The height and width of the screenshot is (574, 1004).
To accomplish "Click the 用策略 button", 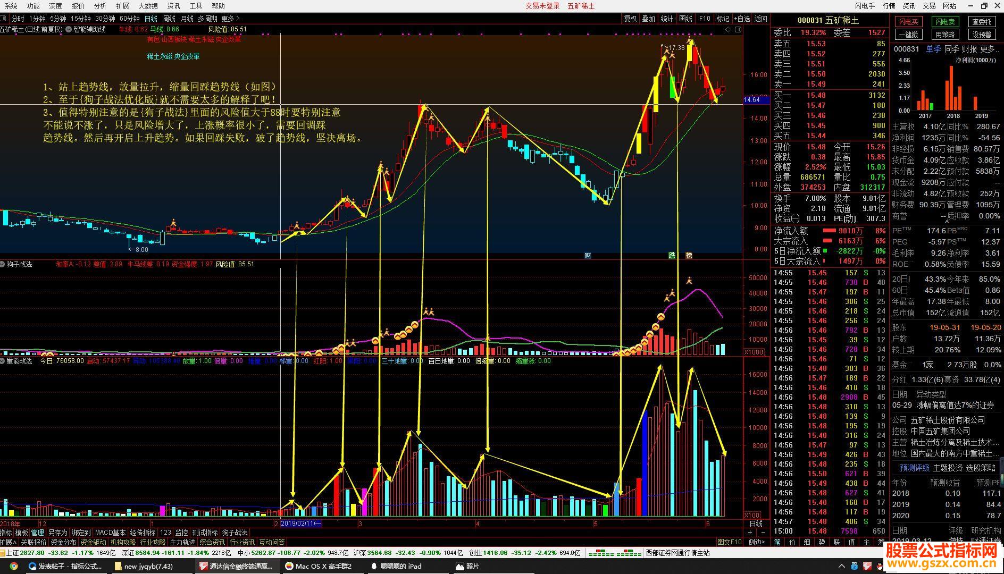I will (x=945, y=35).
